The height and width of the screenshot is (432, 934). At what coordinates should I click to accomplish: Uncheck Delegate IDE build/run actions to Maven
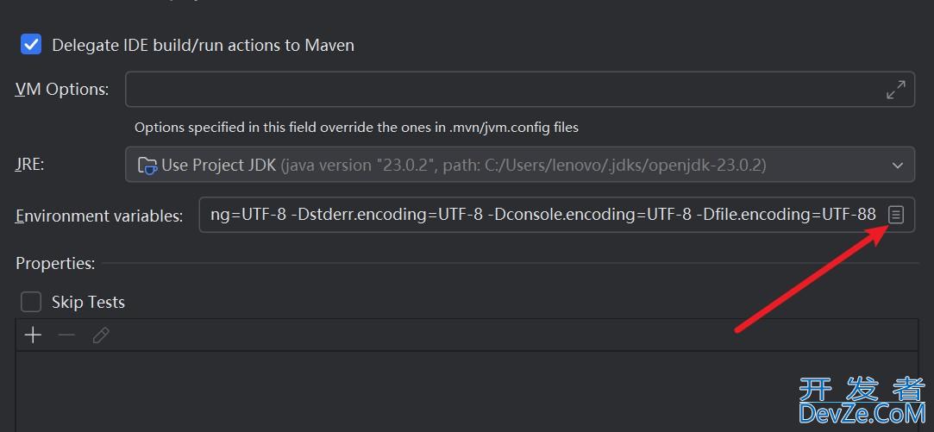tap(31, 45)
